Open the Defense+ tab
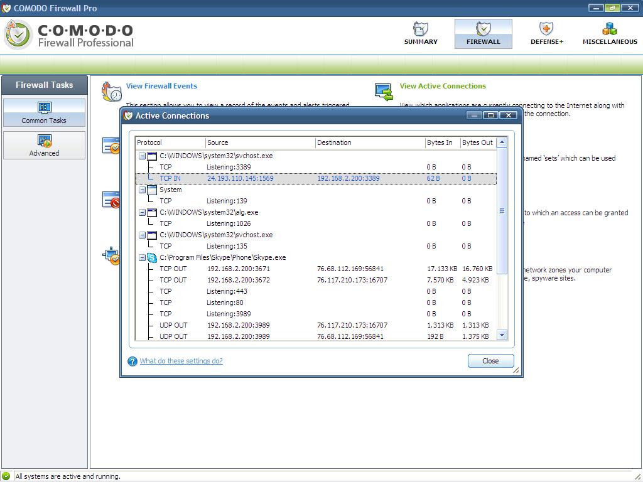 coord(547,34)
